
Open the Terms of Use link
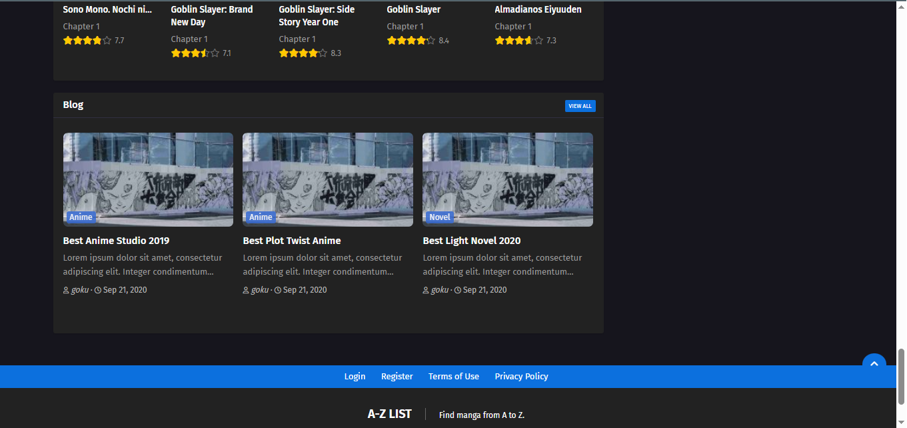tap(454, 377)
